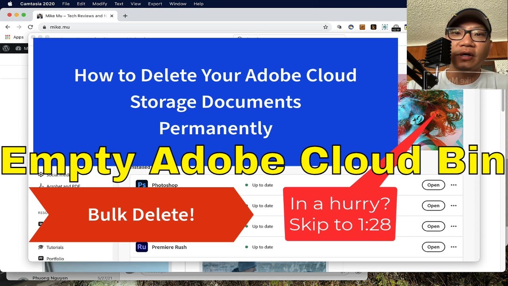Show more options for the row below Photoshop

click(x=454, y=206)
